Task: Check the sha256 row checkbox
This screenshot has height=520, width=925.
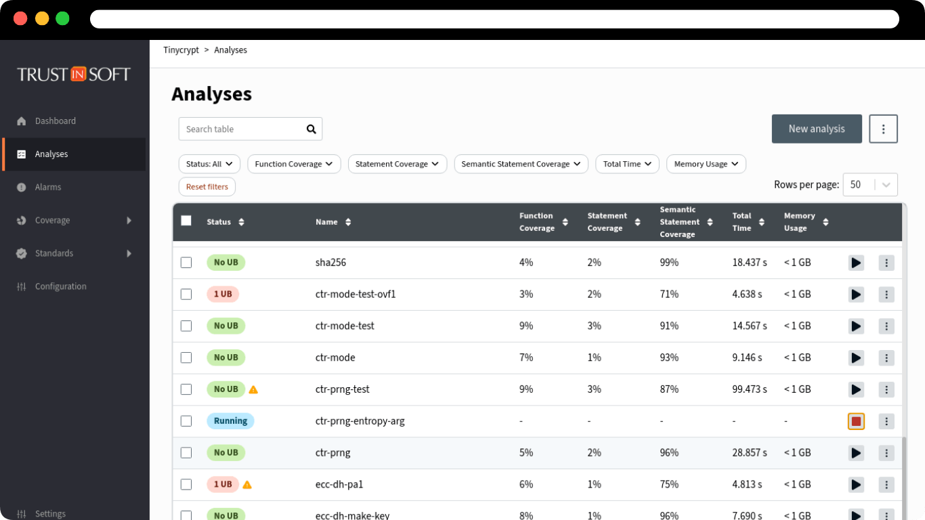Action: [186, 263]
